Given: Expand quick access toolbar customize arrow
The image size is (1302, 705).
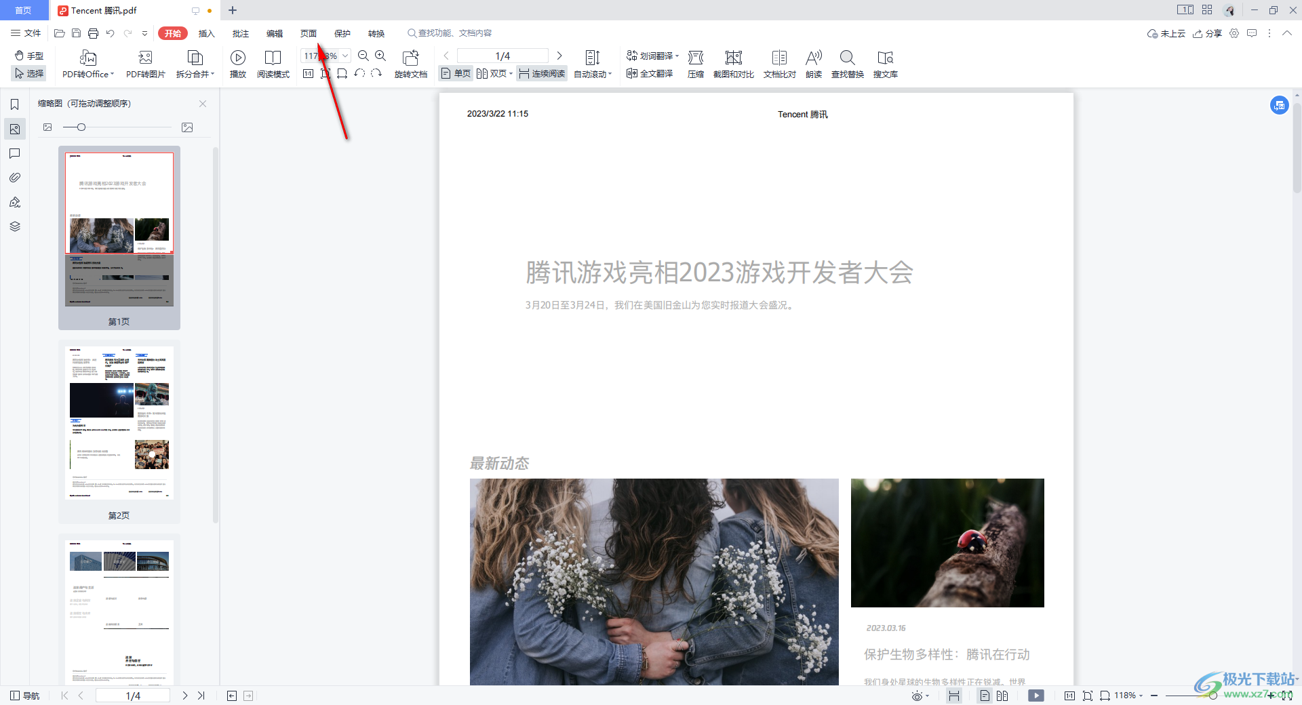Looking at the screenshot, I should 144,33.
